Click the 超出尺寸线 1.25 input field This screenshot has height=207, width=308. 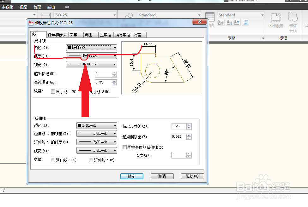coord(178,126)
